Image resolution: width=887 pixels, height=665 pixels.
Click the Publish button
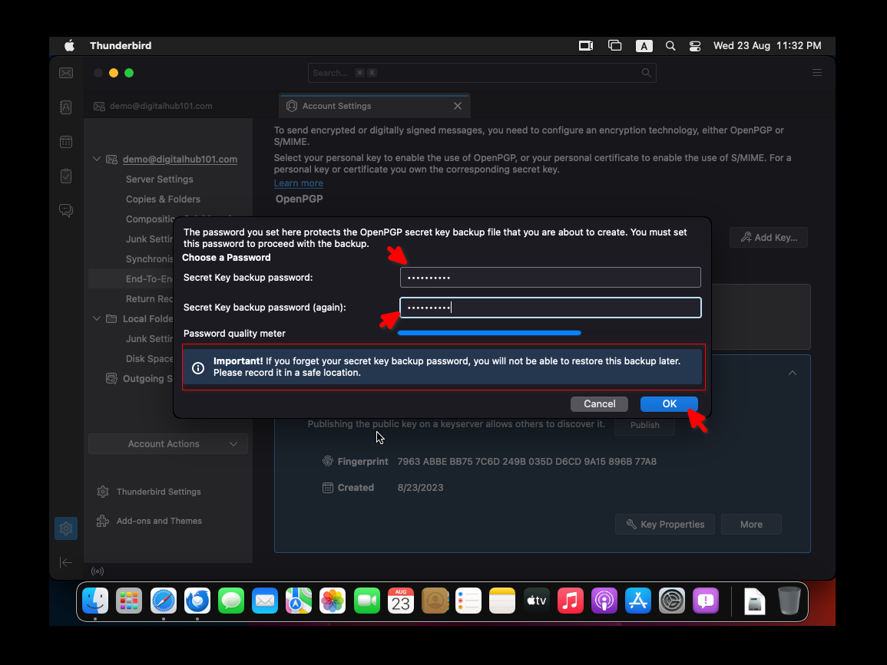pyautogui.click(x=645, y=425)
